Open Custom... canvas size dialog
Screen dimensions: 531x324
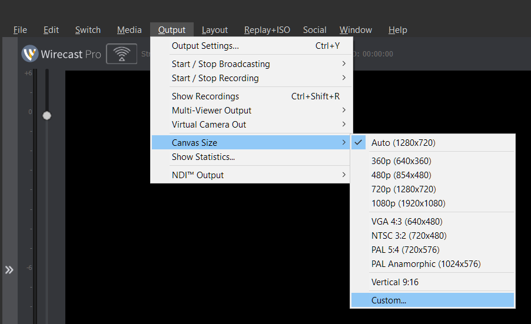(433, 300)
